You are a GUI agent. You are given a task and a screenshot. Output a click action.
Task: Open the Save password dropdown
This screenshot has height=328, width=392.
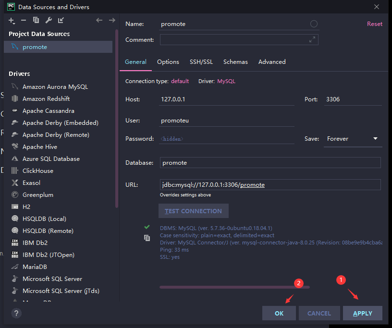[x=353, y=139]
